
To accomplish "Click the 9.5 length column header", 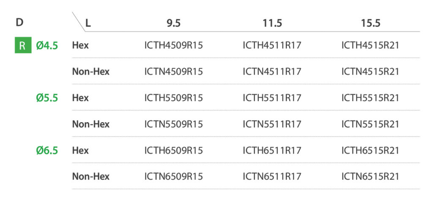I will pyautogui.click(x=173, y=23).
